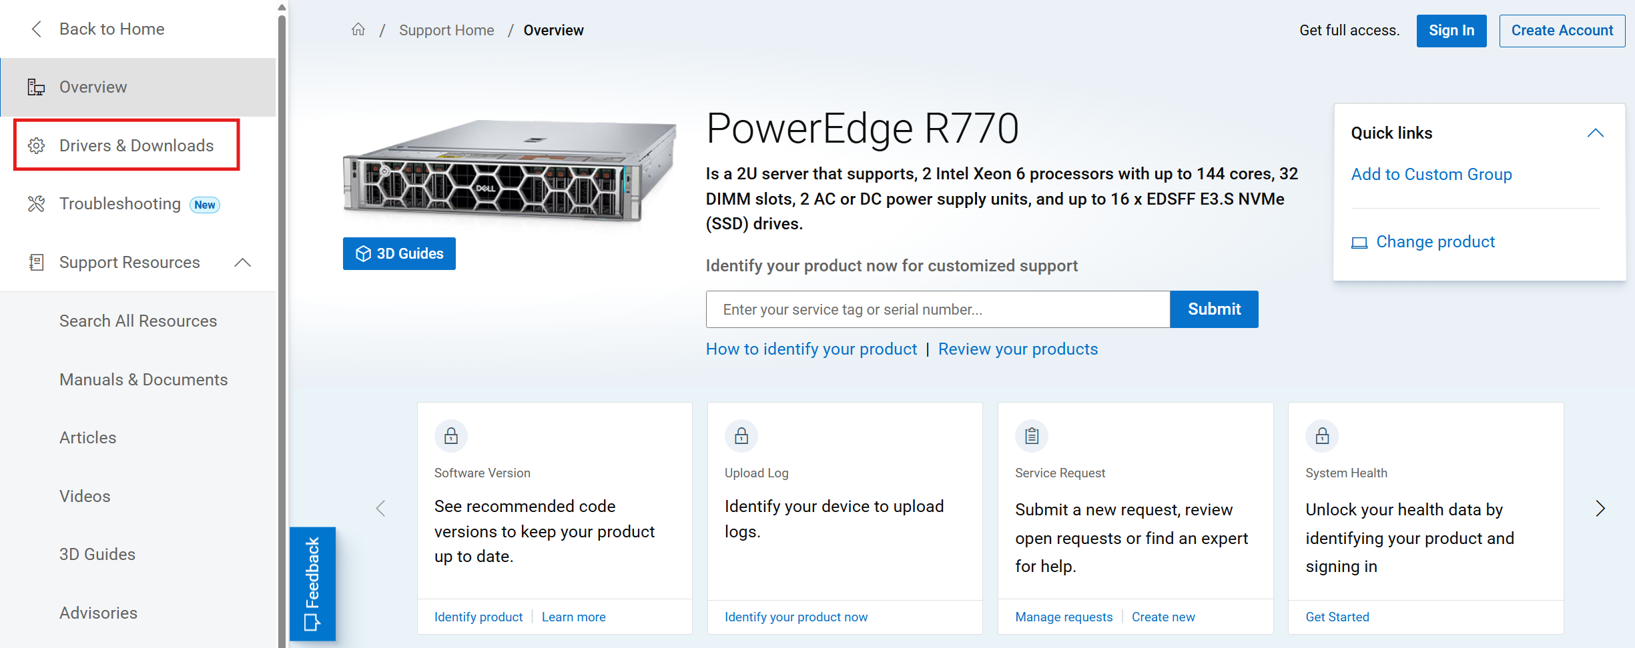Viewport: 1635px width, 648px height.
Task: Go to previous carousel card
Action: click(x=380, y=509)
